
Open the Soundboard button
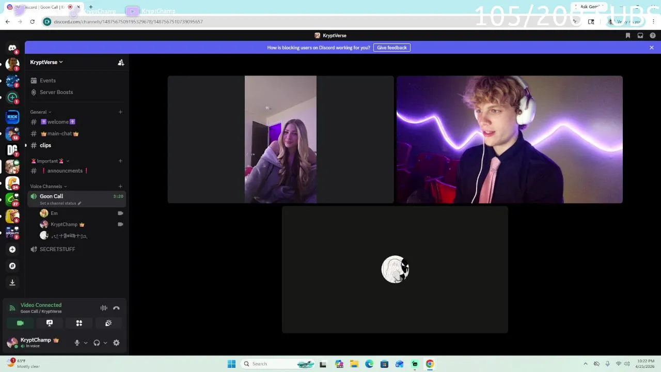pyautogui.click(x=108, y=323)
